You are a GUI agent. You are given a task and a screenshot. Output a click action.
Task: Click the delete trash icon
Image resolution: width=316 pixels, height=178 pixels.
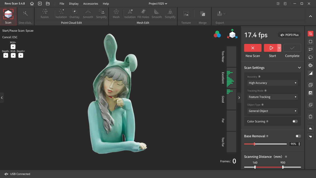click(x=310, y=117)
